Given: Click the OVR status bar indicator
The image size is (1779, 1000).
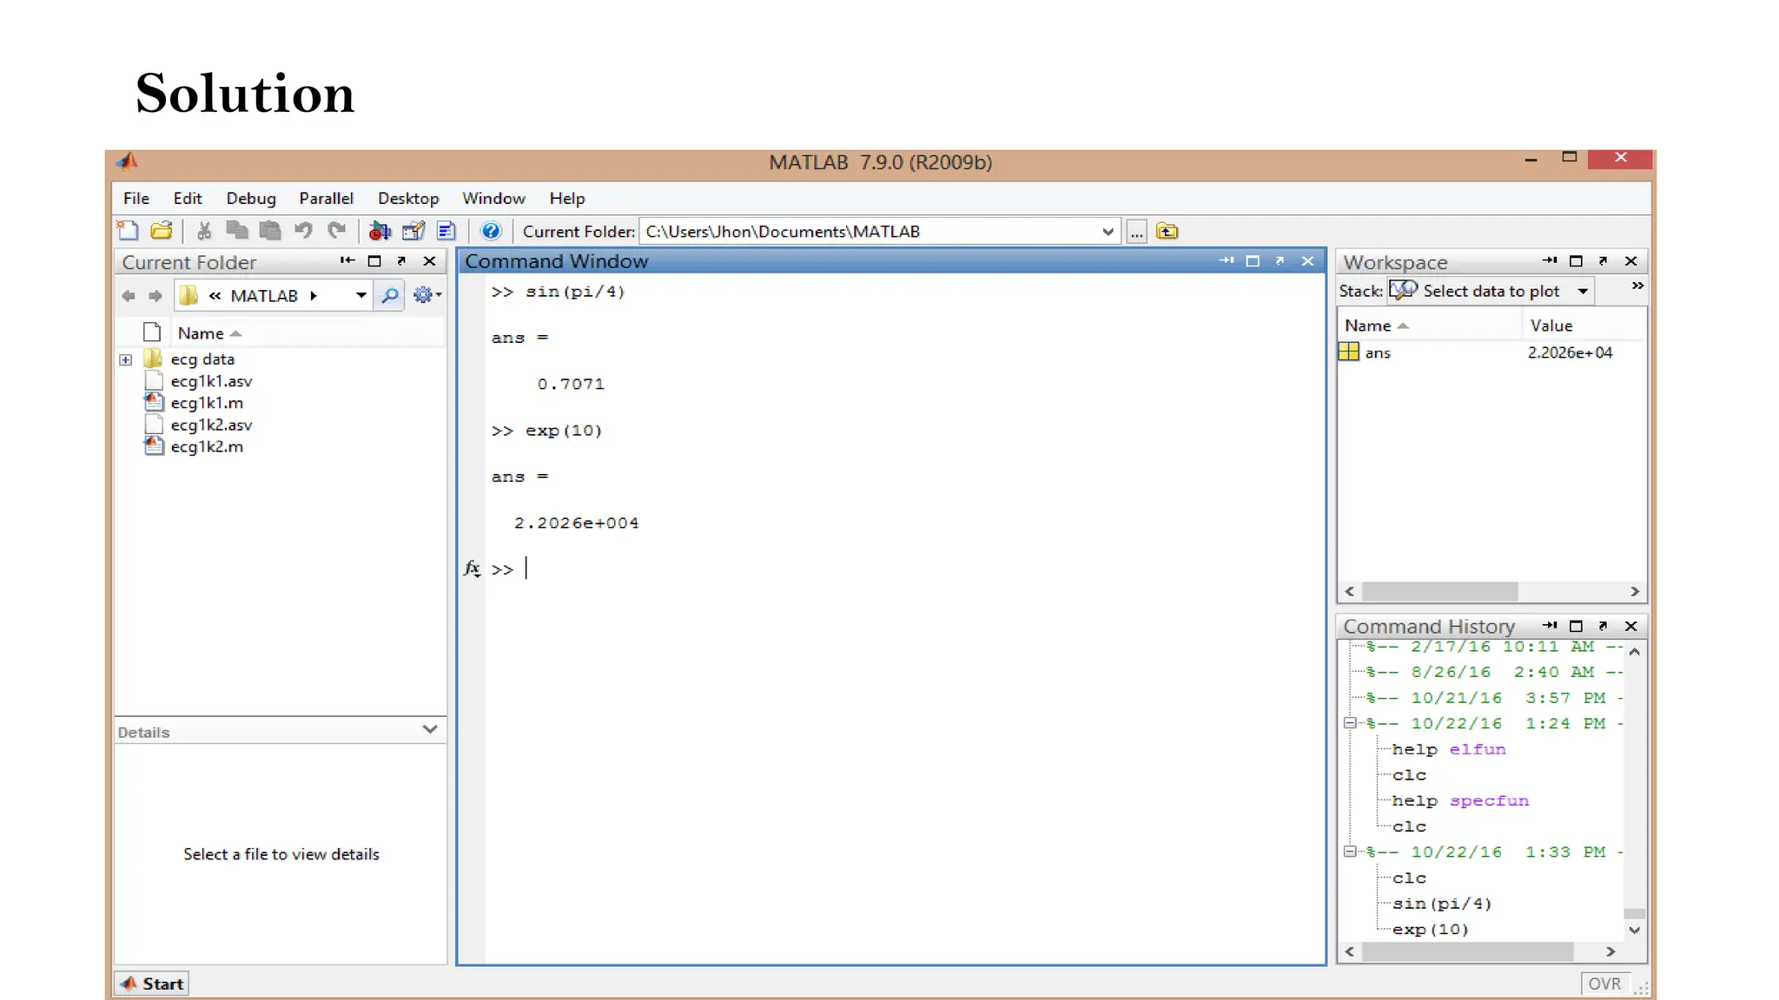Looking at the screenshot, I should click(1604, 984).
